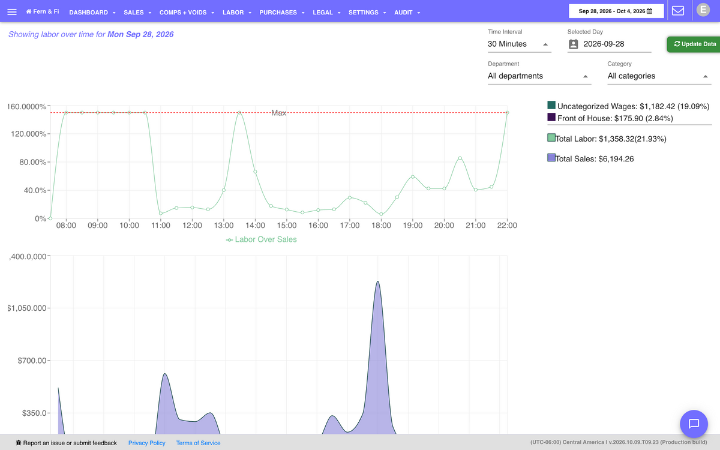
Task: Click the Front of House $175.90 text
Action: pos(615,118)
